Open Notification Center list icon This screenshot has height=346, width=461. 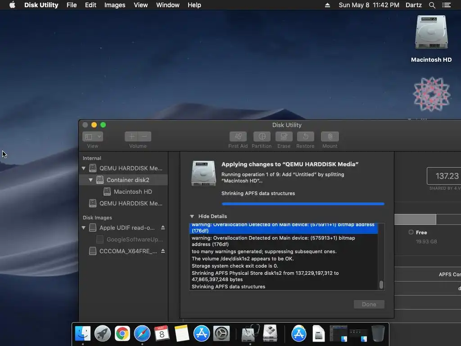point(446,5)
